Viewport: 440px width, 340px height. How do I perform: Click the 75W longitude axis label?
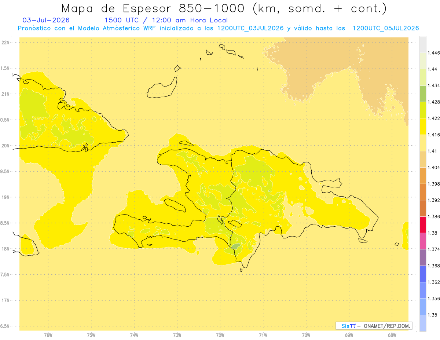pyautogui.click(x=91, y=335)
